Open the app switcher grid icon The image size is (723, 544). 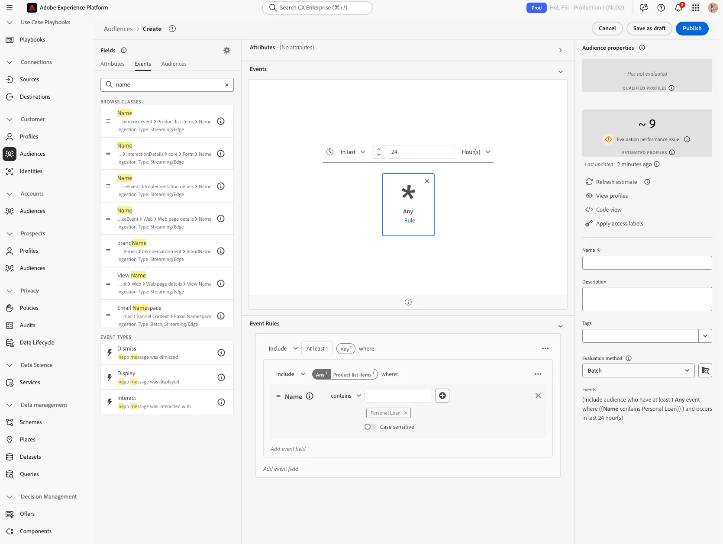[x=696, y=8]
